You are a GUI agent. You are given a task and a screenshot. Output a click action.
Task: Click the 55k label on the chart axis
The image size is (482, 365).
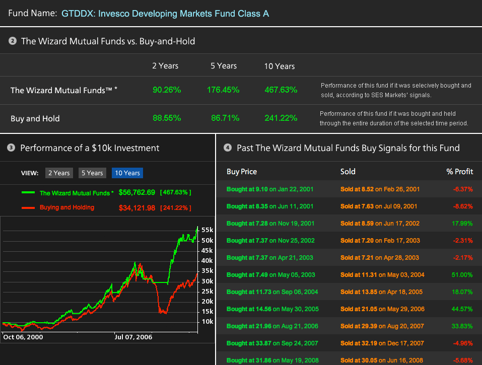(207, 230)
